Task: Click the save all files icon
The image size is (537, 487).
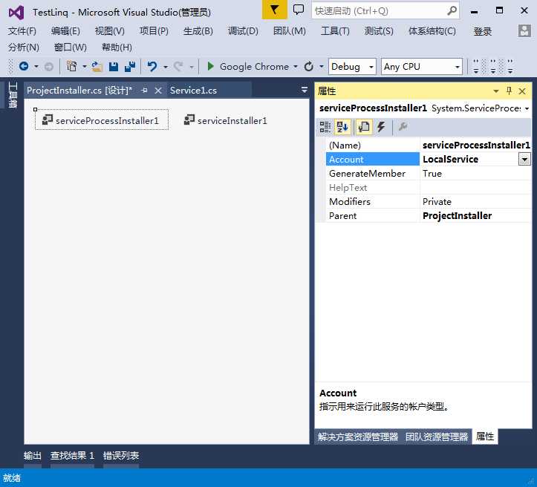Action: [130, 66]
